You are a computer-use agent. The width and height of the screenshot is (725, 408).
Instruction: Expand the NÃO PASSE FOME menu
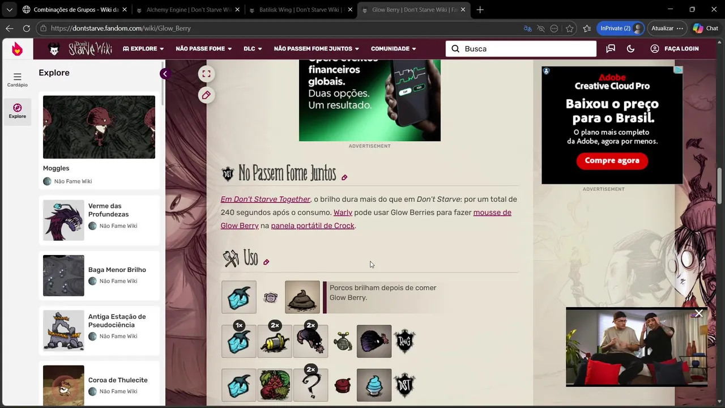(x=204, y=49)
